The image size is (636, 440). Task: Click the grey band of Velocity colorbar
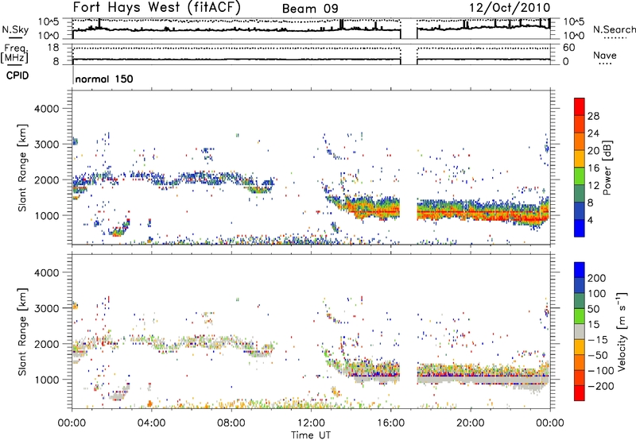pos(579,331)
